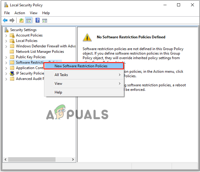Click the IP Security Policies computer icon
Image resolution: width=200 pixels, height=172 pixels.
[12, 73]
